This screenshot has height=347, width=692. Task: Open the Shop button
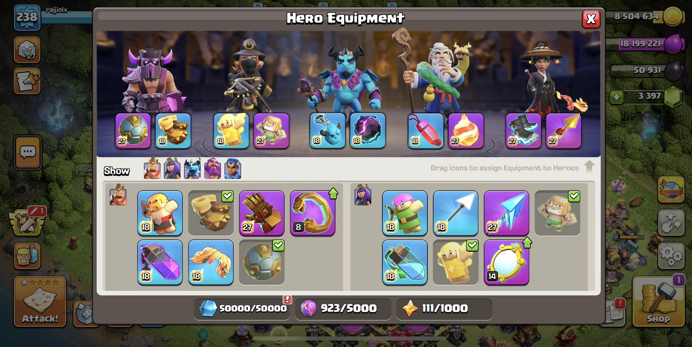[659, 302]
